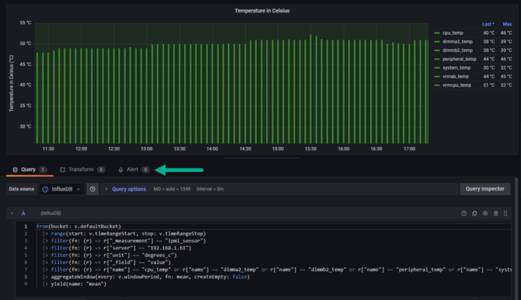
Task: Sort legend by Last column
Action: (x=488, y=24)
